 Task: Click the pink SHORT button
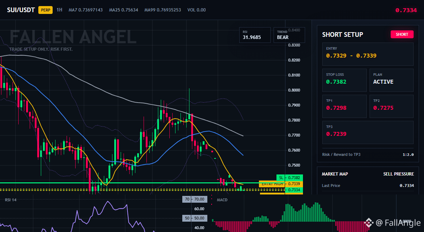(402, 34)
